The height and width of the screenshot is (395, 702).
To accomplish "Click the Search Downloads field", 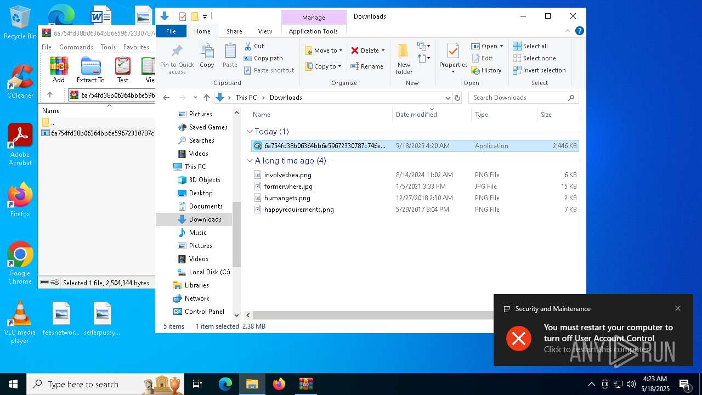I will click(524, 98).
